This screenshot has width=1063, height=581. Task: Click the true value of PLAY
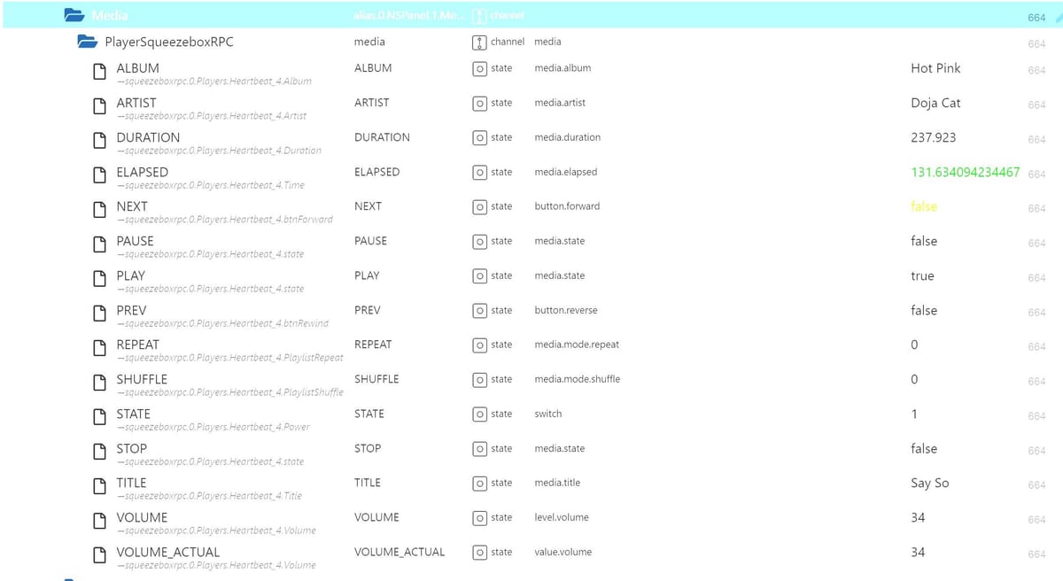[922, 275]
